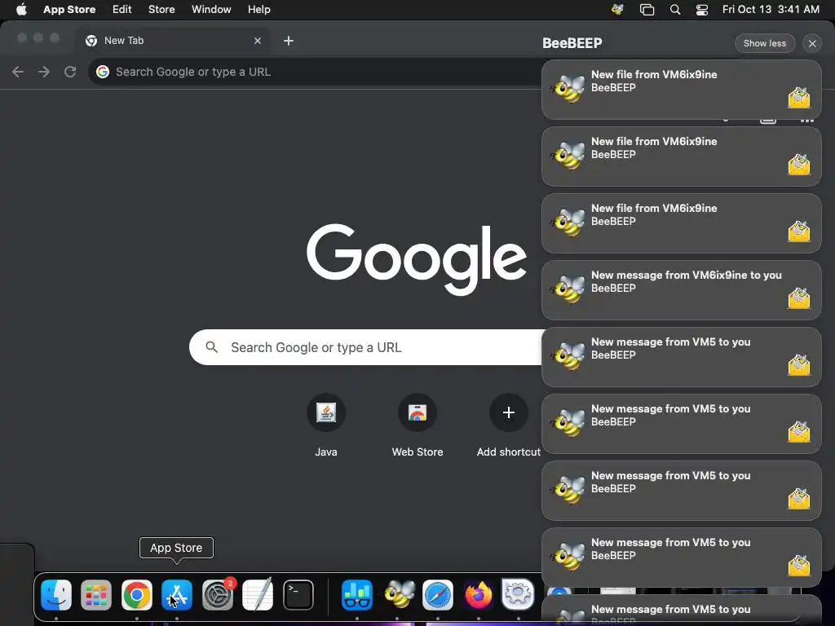The height and width of the screenshot is (626, 835).
Task: Open System Preferences with badge in Dock
Action: click(x=218, y=594)
